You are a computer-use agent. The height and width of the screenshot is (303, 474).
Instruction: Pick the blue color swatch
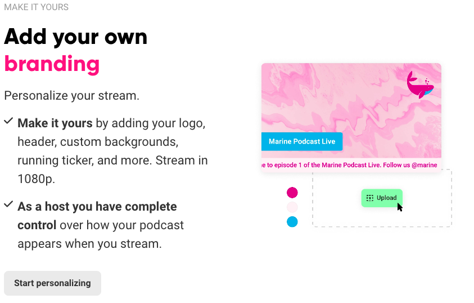click(x=292, y=222)
